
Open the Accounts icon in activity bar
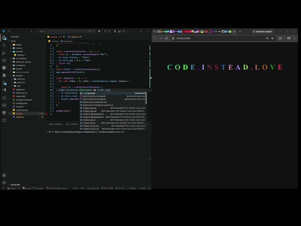(x=4, y=175)
